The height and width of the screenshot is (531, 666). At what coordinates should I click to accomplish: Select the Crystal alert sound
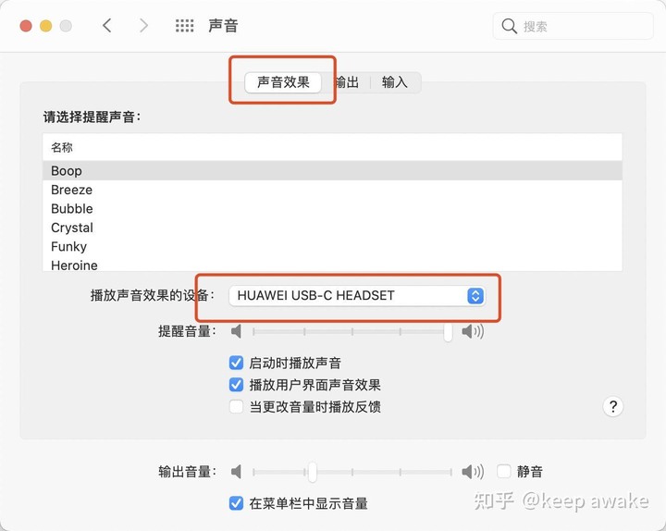click(332, 228)
